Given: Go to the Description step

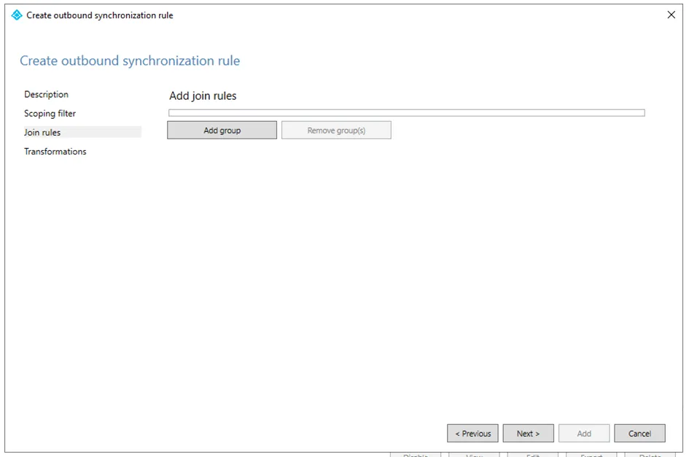Looking at the screenshot, I should pyautogui.click(x=46, y=95).
